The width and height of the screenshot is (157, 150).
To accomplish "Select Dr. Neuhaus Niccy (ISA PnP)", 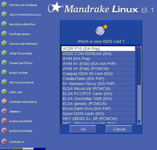I will point(98,84).
